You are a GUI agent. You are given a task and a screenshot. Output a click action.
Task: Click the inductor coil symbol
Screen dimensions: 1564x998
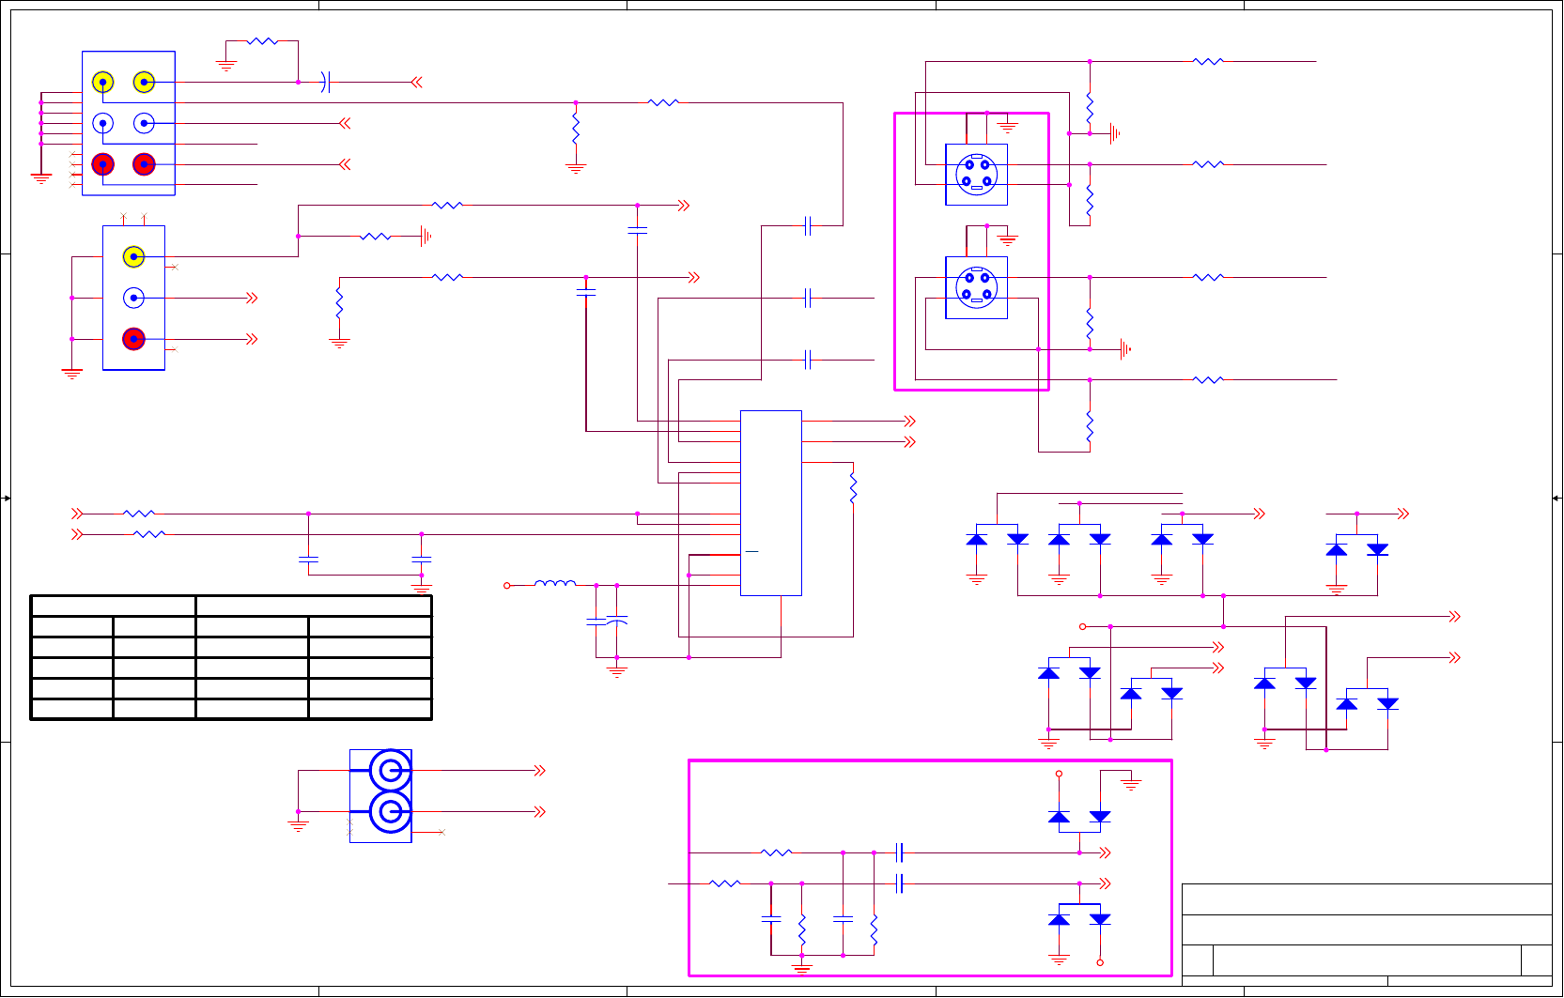click(x=555, y=584)
